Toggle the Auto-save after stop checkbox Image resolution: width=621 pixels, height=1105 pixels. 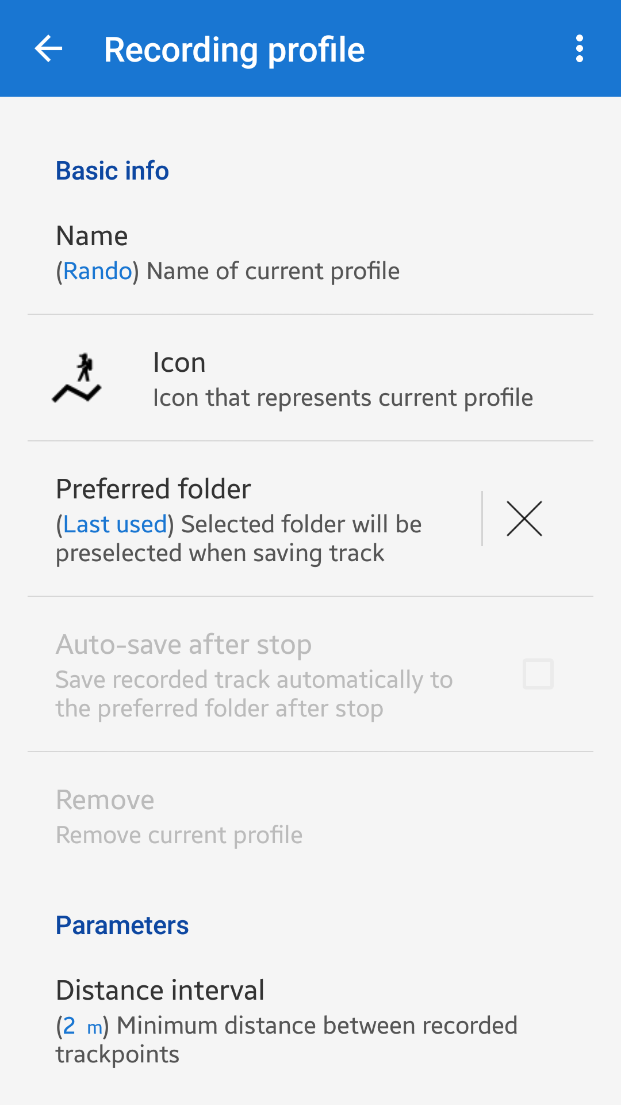pos(538,674)
